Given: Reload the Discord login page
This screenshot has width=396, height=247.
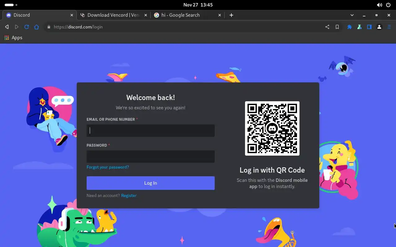Looking at the screenshot, I should [x=27, y=27].
